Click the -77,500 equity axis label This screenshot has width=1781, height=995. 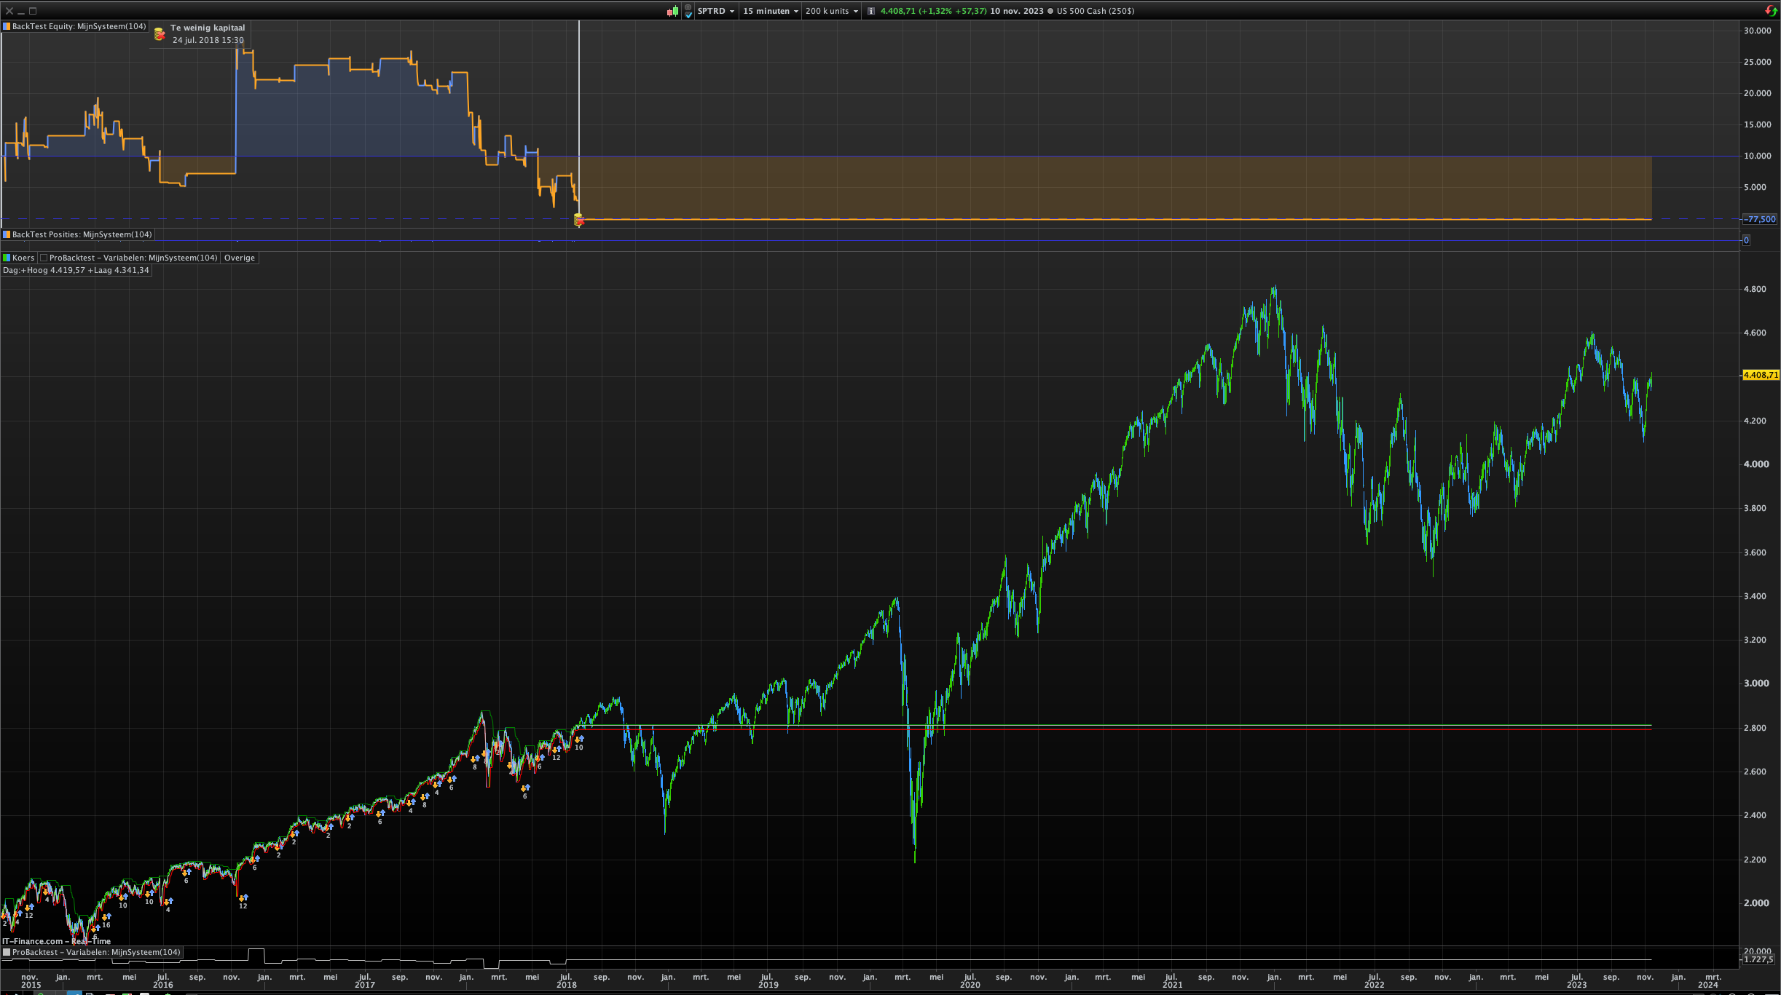tap(1760, 219)
